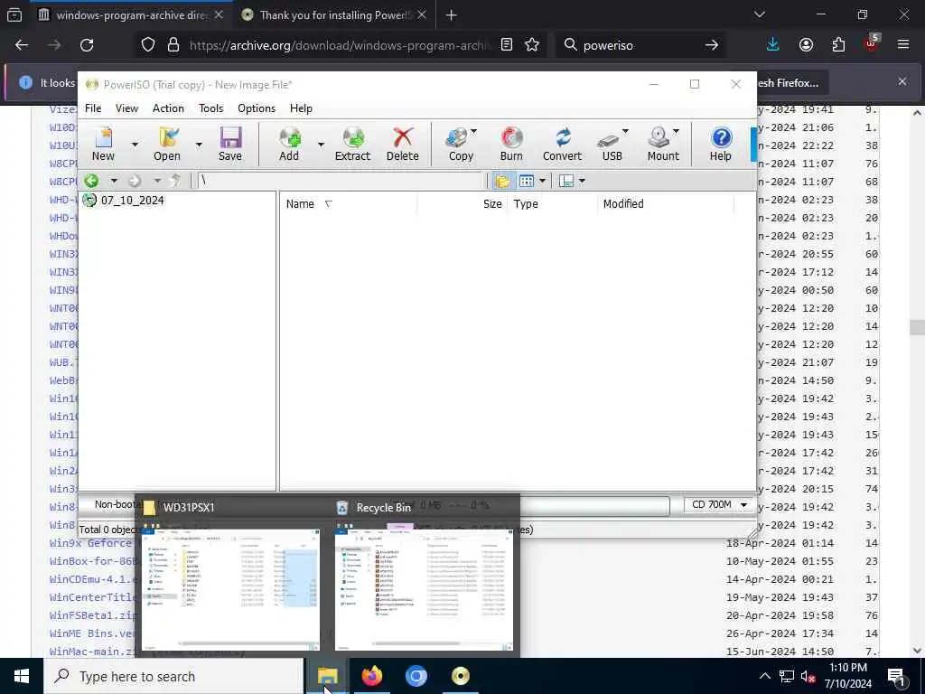925x694 pixels.
Task: Expand the USB button dropdown arrow
Action: coord(625,131)
